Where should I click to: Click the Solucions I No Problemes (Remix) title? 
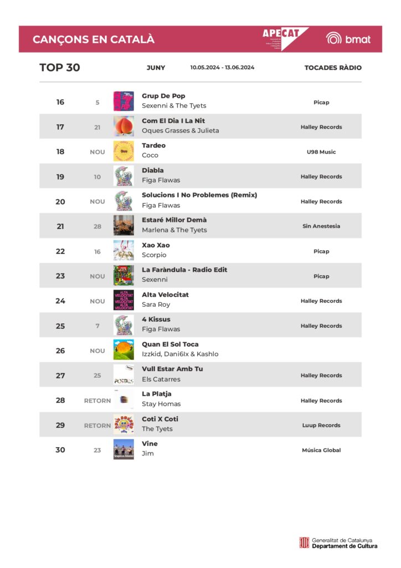pyautogui.click(x=199, y=195)
